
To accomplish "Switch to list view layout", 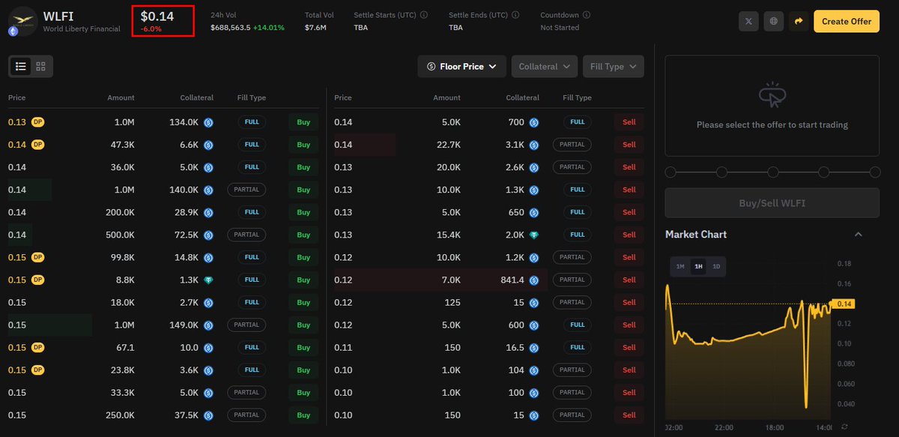I will (x=21, y=66).
